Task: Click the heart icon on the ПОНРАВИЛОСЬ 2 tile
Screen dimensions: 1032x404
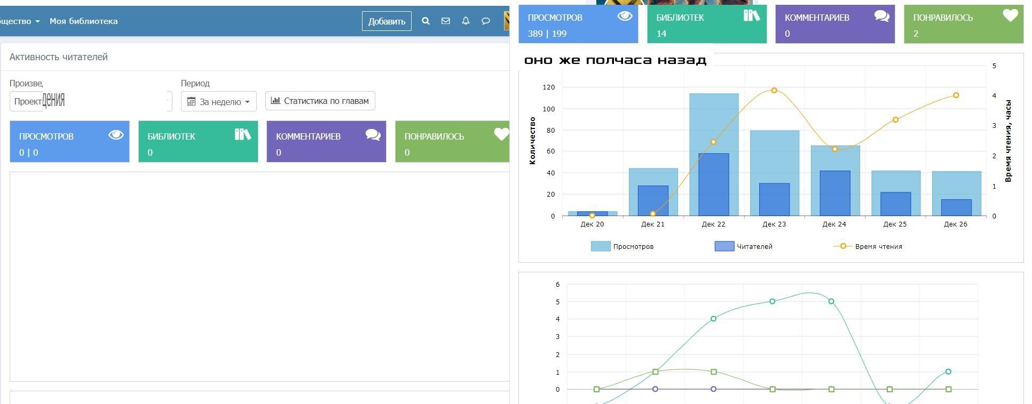Action: pyautogui.click(x=1010, y=15)
